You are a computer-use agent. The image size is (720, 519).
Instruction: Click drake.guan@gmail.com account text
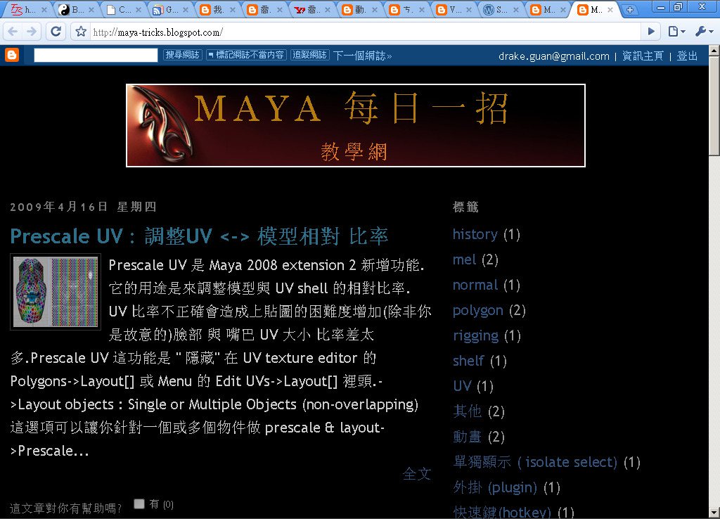pos(554,56)
